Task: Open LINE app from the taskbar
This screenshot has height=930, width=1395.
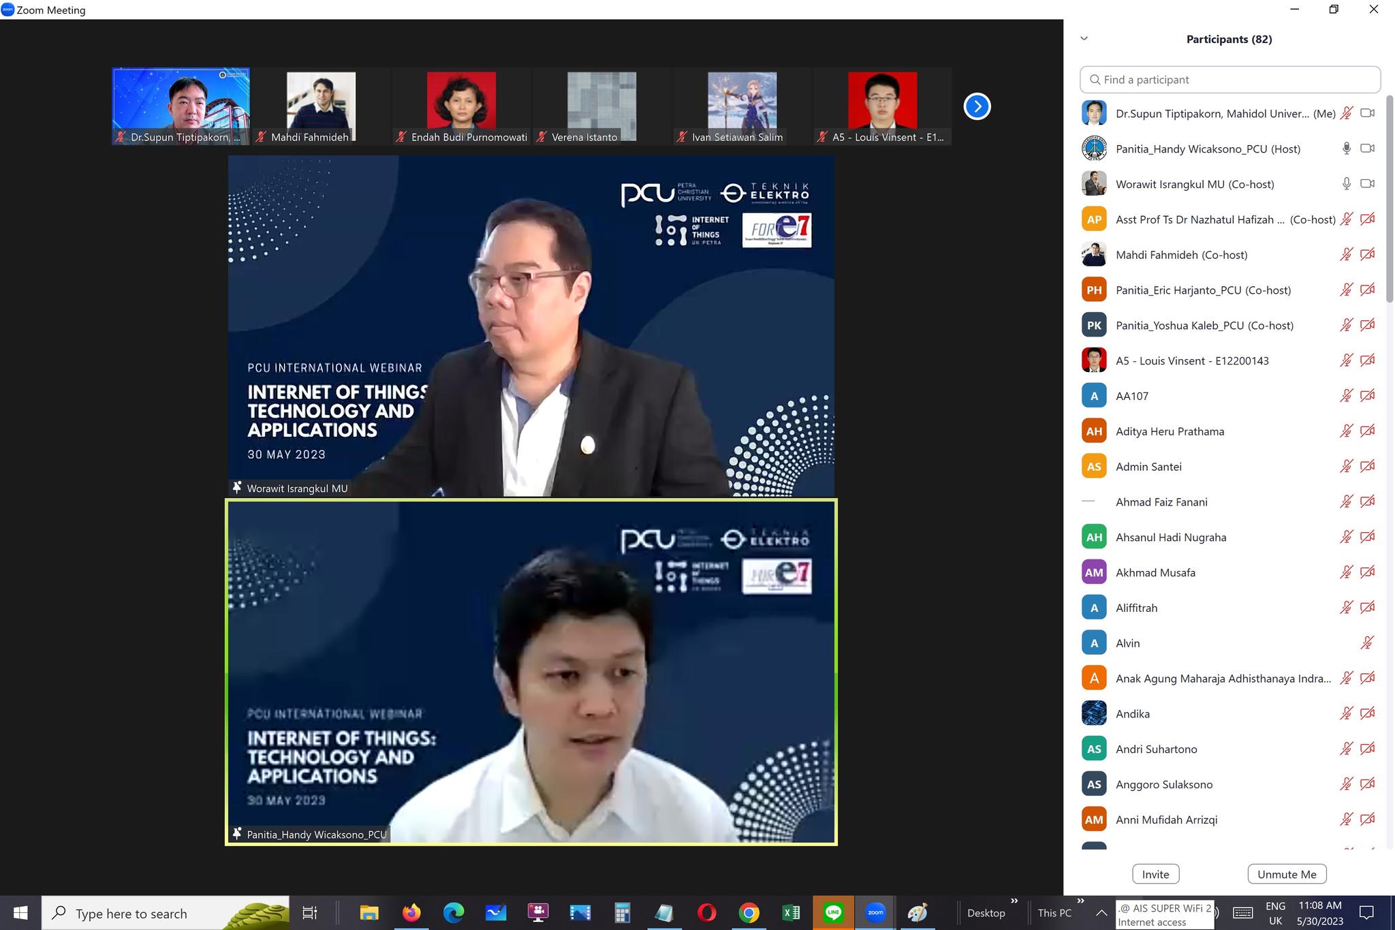Action: 833,912
